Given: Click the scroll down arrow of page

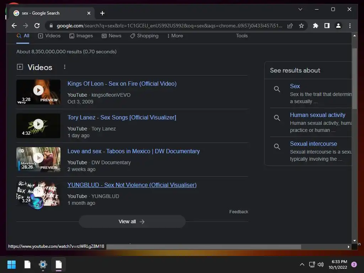Looking at the screenshot, I should [354, 241].
